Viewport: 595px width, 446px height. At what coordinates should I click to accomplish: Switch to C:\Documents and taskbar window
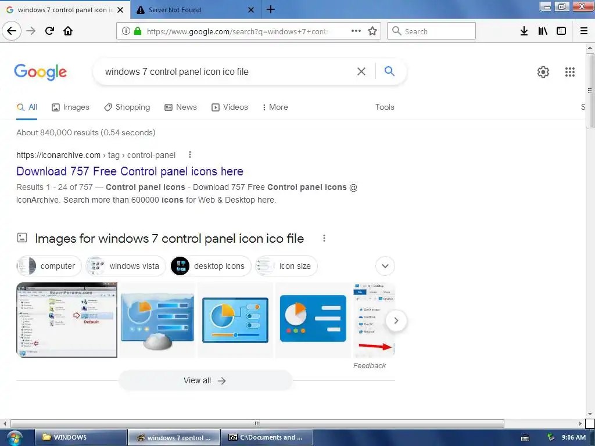[x=267, y=437]
